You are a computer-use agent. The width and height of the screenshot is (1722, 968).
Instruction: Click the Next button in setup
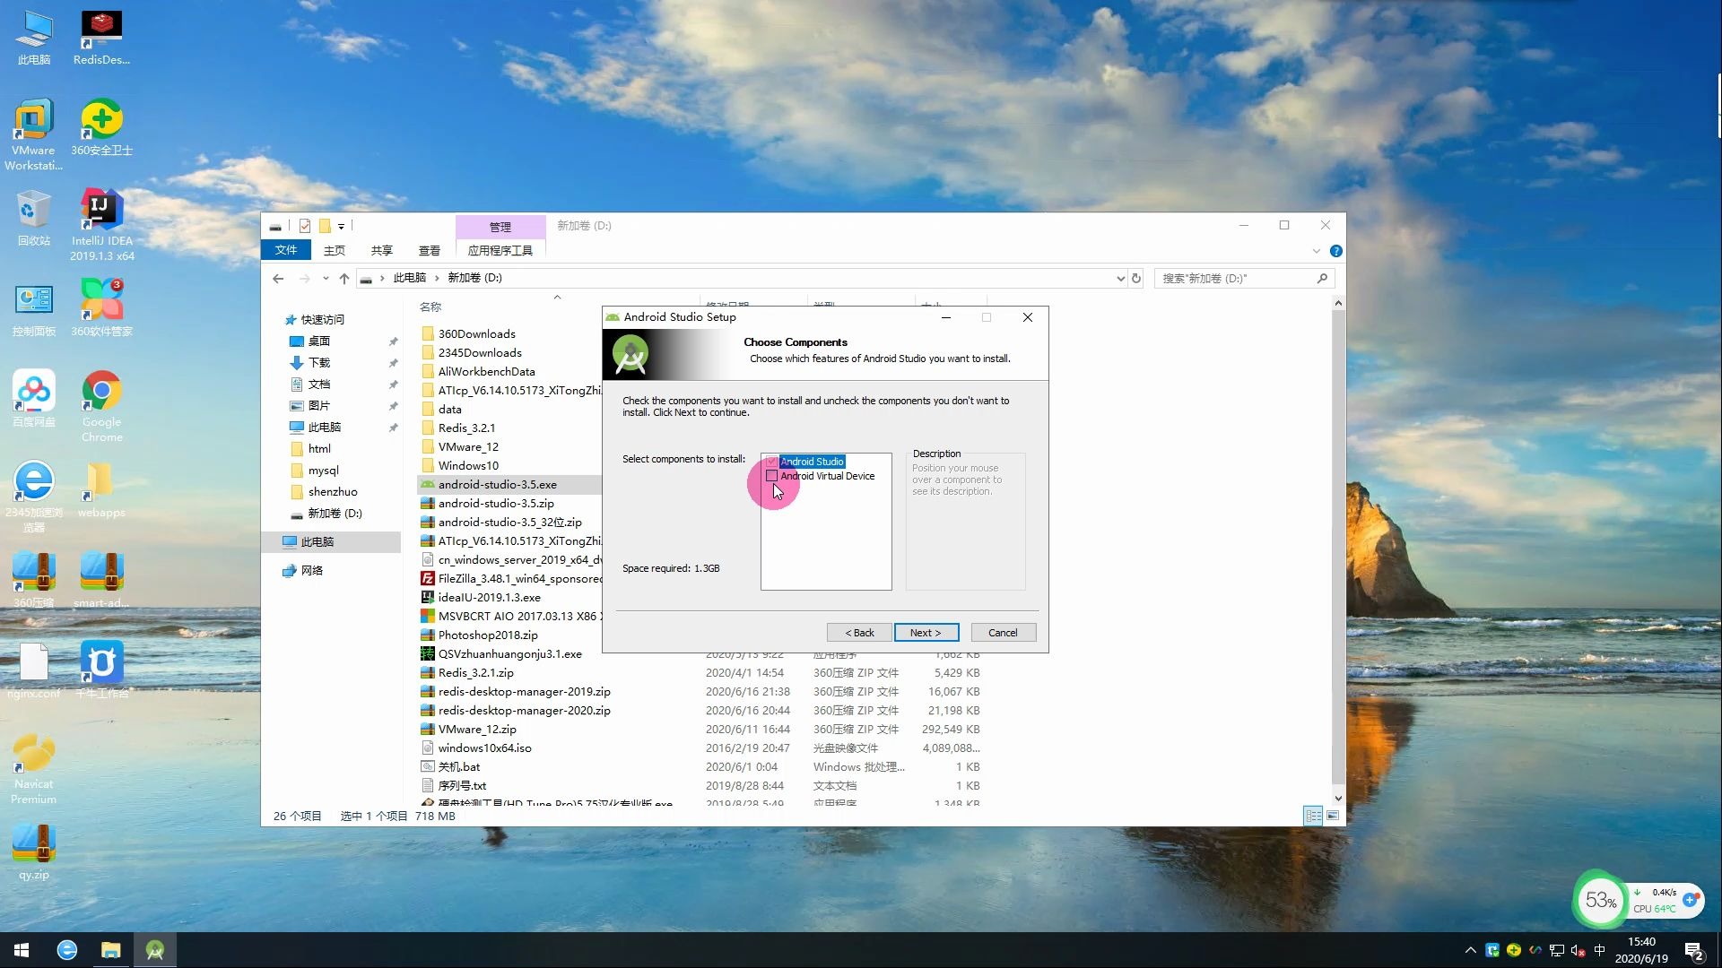point(926,633)
